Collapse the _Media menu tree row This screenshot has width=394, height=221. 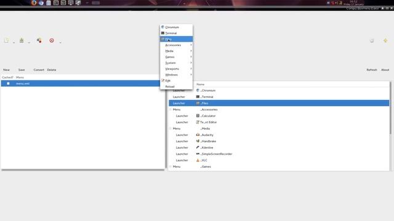click(171, 128)
